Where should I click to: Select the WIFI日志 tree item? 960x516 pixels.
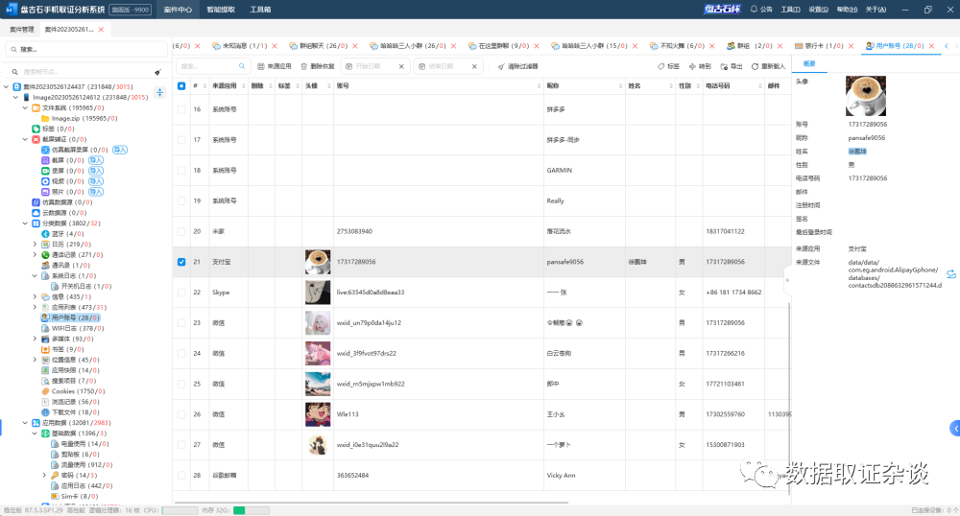click(73, 328)
